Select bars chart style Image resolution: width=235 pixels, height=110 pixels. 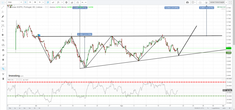click(x=58, y=2)
